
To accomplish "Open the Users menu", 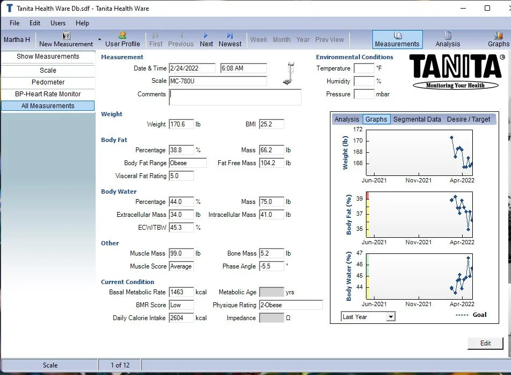I will pyautogui.click(x=58, y=23).
